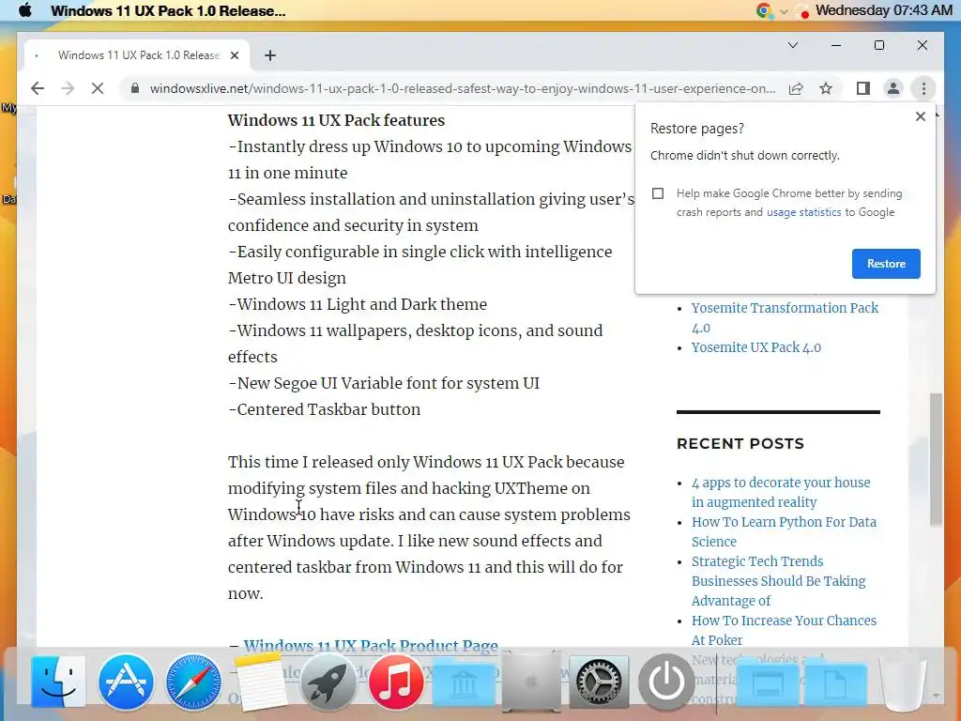
Task: Open a new tab with the plus button
Action: tap(270, 55)
